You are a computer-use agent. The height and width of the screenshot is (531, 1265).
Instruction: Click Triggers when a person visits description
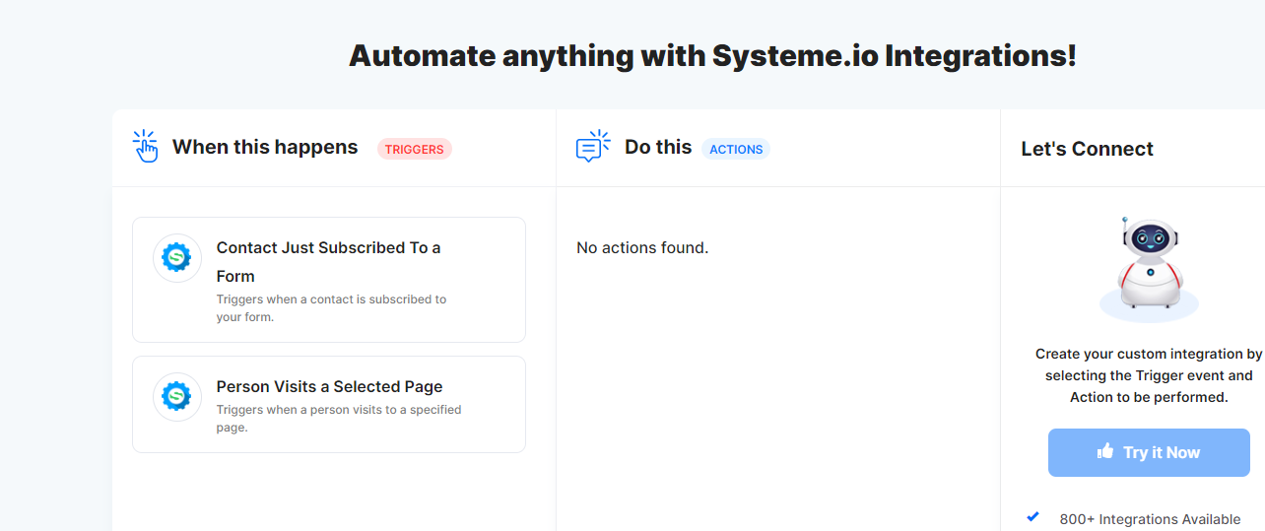coord(339,419)
